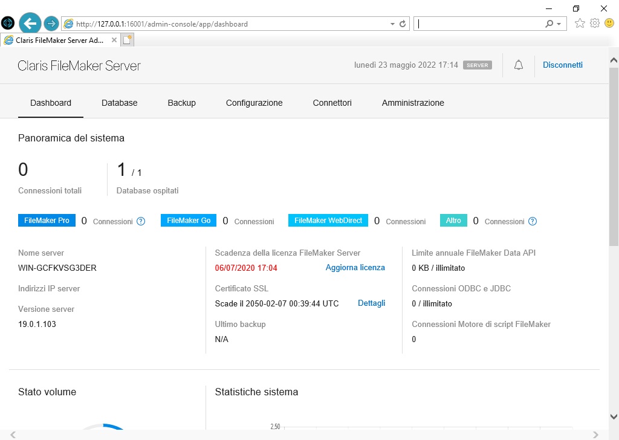Click the horizontal scrollbar right arrow
Screen dimensions: 619x440
coord(595,435)
